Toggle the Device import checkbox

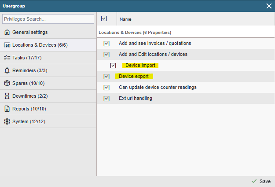coord(113,66)
